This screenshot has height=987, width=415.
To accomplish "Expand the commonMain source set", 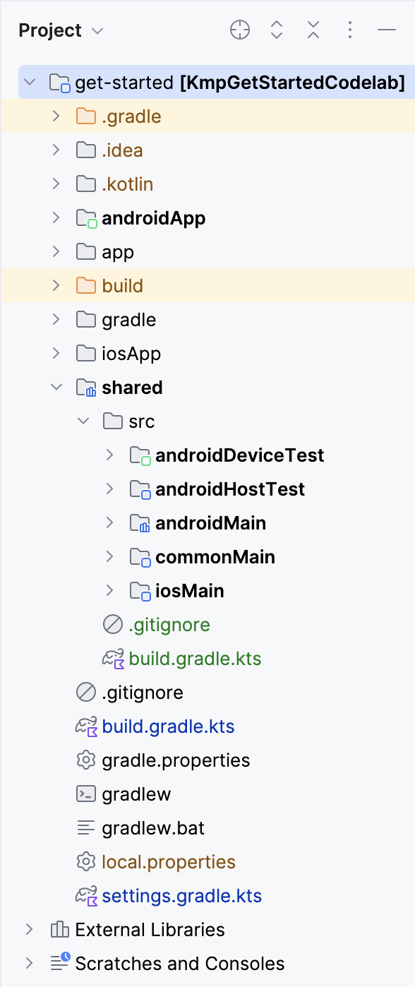I will pos(112,556).
